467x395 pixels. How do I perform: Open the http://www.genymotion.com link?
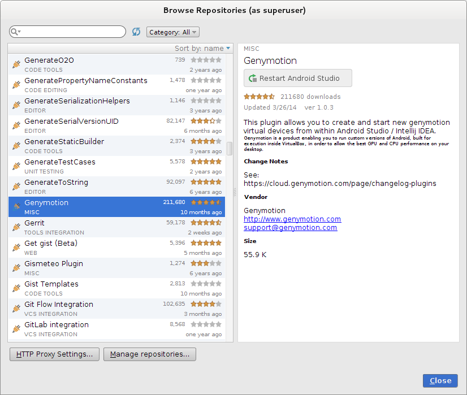(x=292, y=219)
